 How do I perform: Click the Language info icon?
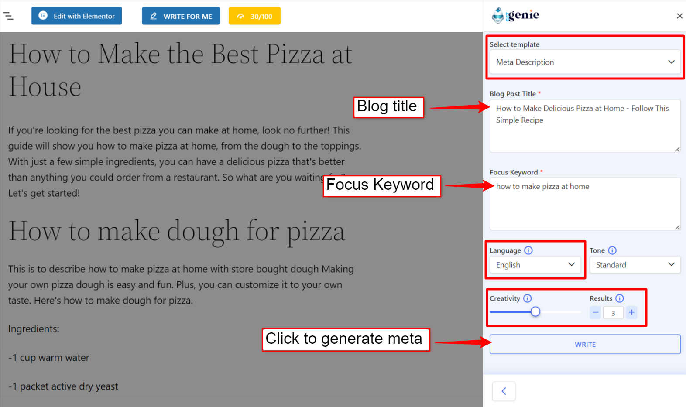click(528, 250)
